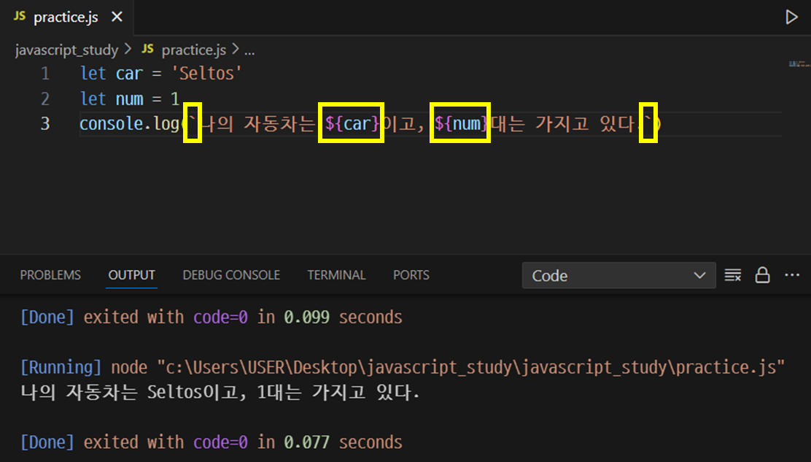This screenshot has height=462, width=811.
Task: Open javascript_study folder in breadcrumb
Action: [x=66, y=50]
